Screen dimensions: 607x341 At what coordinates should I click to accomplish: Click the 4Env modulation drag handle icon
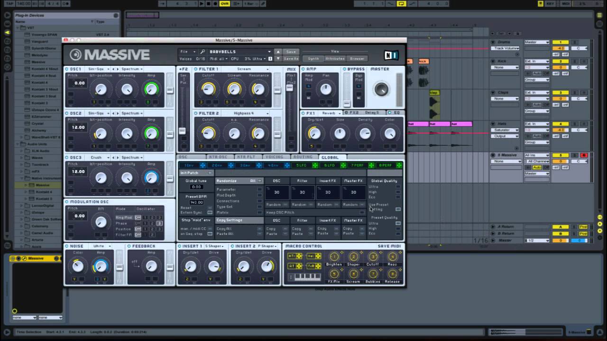287,165
